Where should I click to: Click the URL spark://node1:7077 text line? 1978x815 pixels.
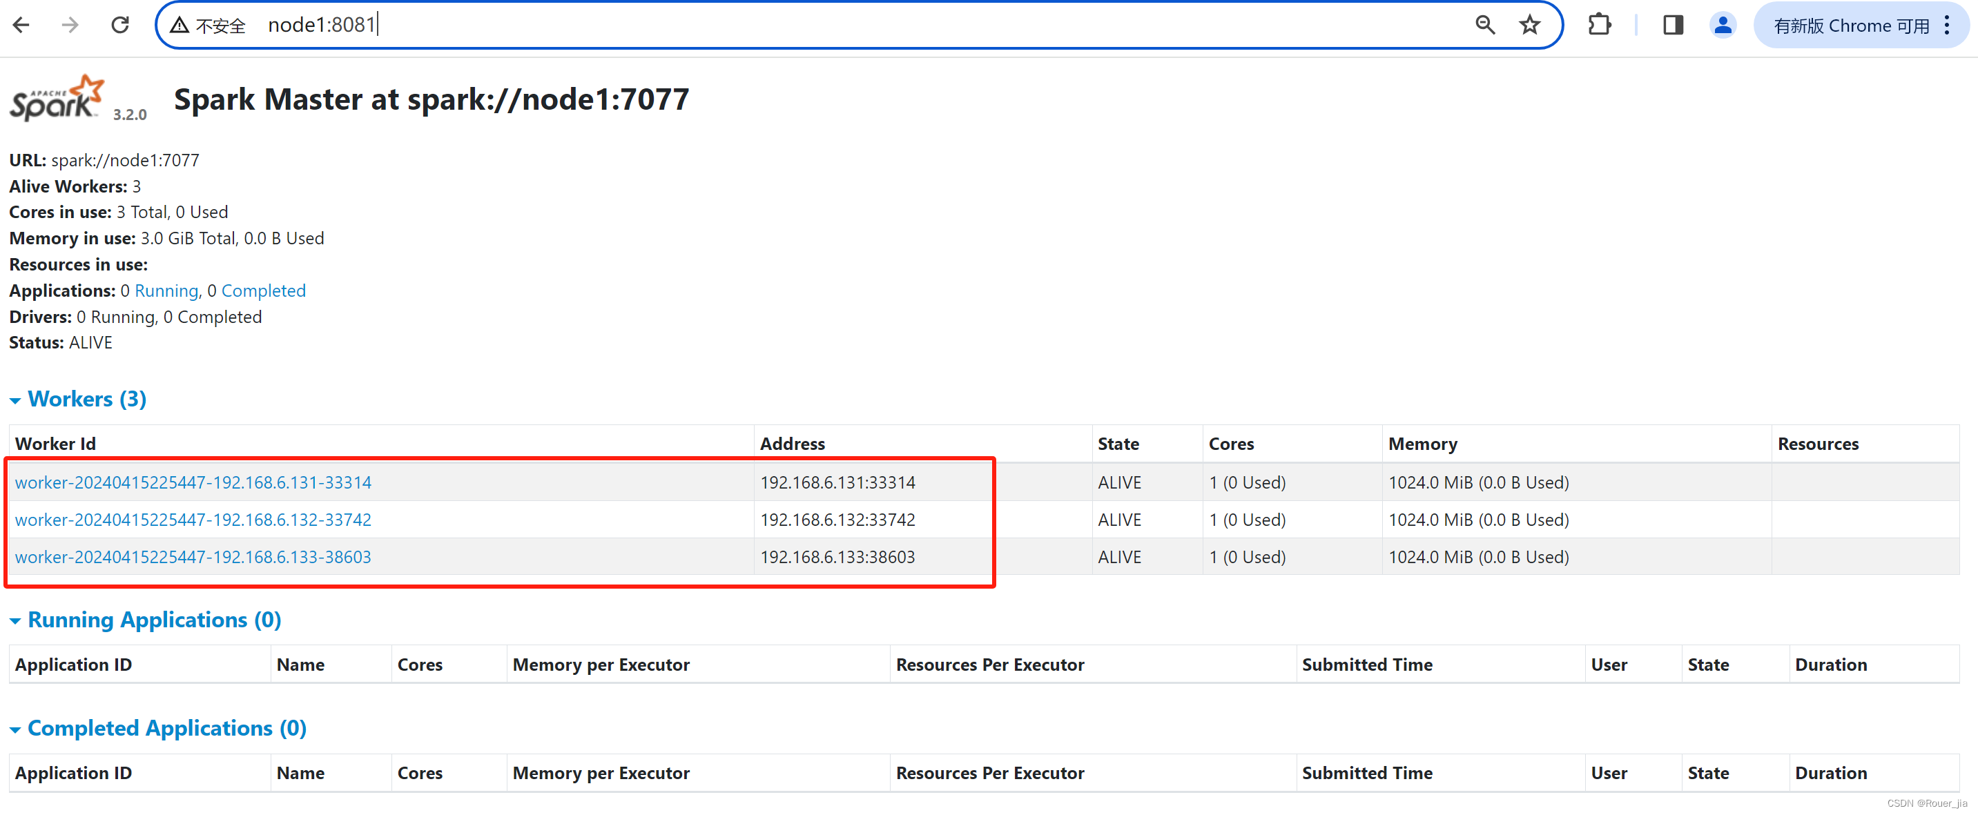click(x=104, y=160)
